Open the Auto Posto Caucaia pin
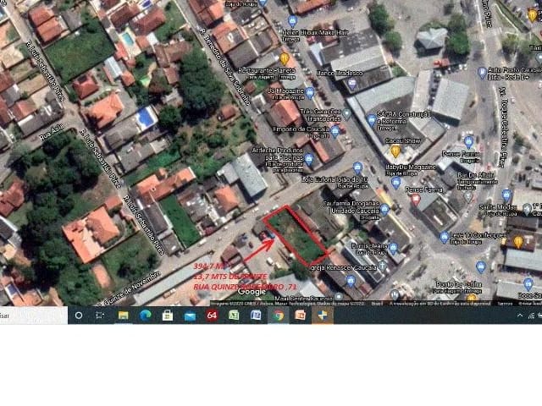This screenshot has height=406, width=542. [482, 73]
